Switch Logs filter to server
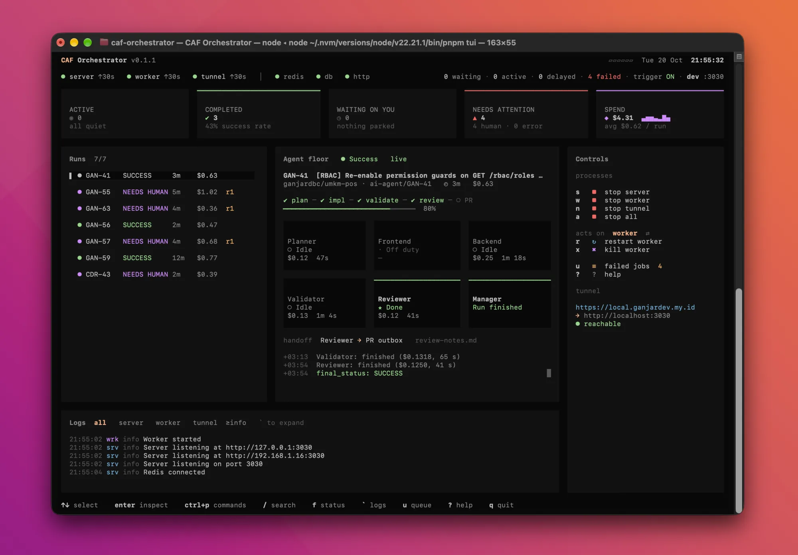 tap(131, 422)
